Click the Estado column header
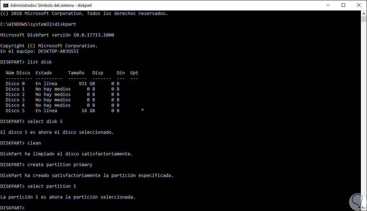This screenshot has width=367, height=211. [44, 73]
